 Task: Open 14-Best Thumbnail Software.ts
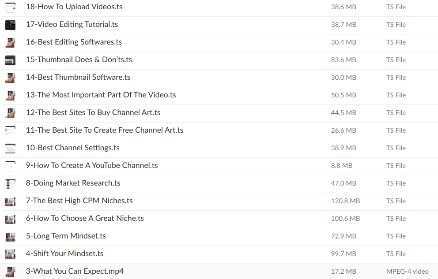click(x=78, y=77)
